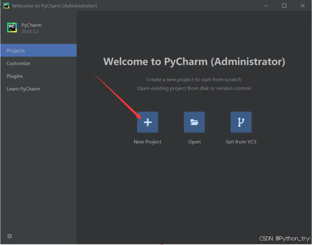This screenshot has height=245, width=312.
Task: Click the version text 2020.3.2
Action: 30,32
